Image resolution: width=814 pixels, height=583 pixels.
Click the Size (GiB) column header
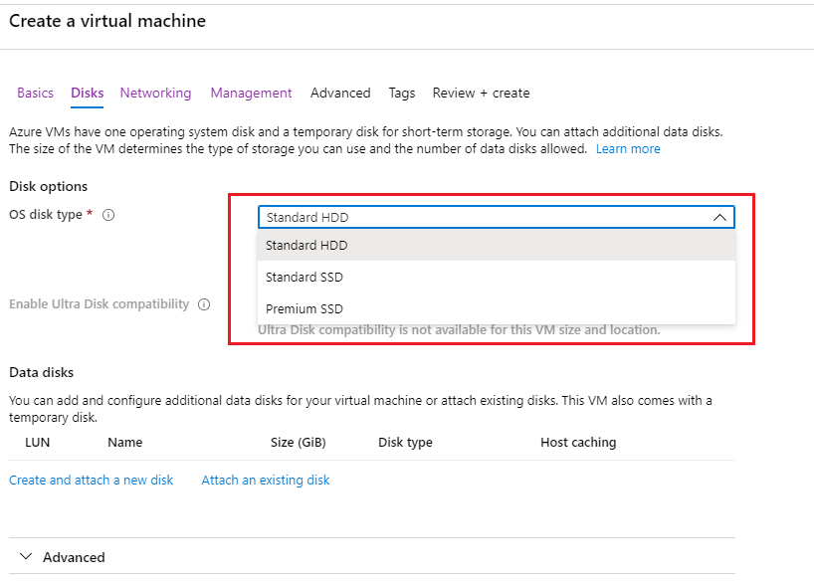pyautogui.click(x=299, y=442)
